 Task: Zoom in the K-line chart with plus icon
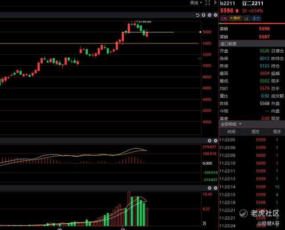(x=204, y=15)
